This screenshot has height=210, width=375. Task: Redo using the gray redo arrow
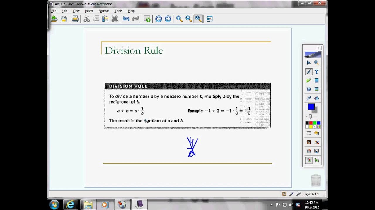[x=136, y=19]
